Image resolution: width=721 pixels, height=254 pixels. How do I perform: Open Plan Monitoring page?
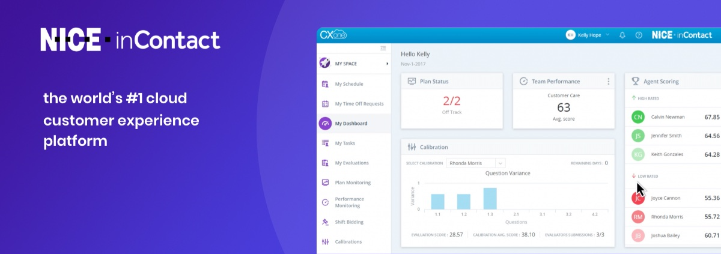click(353, 183)
